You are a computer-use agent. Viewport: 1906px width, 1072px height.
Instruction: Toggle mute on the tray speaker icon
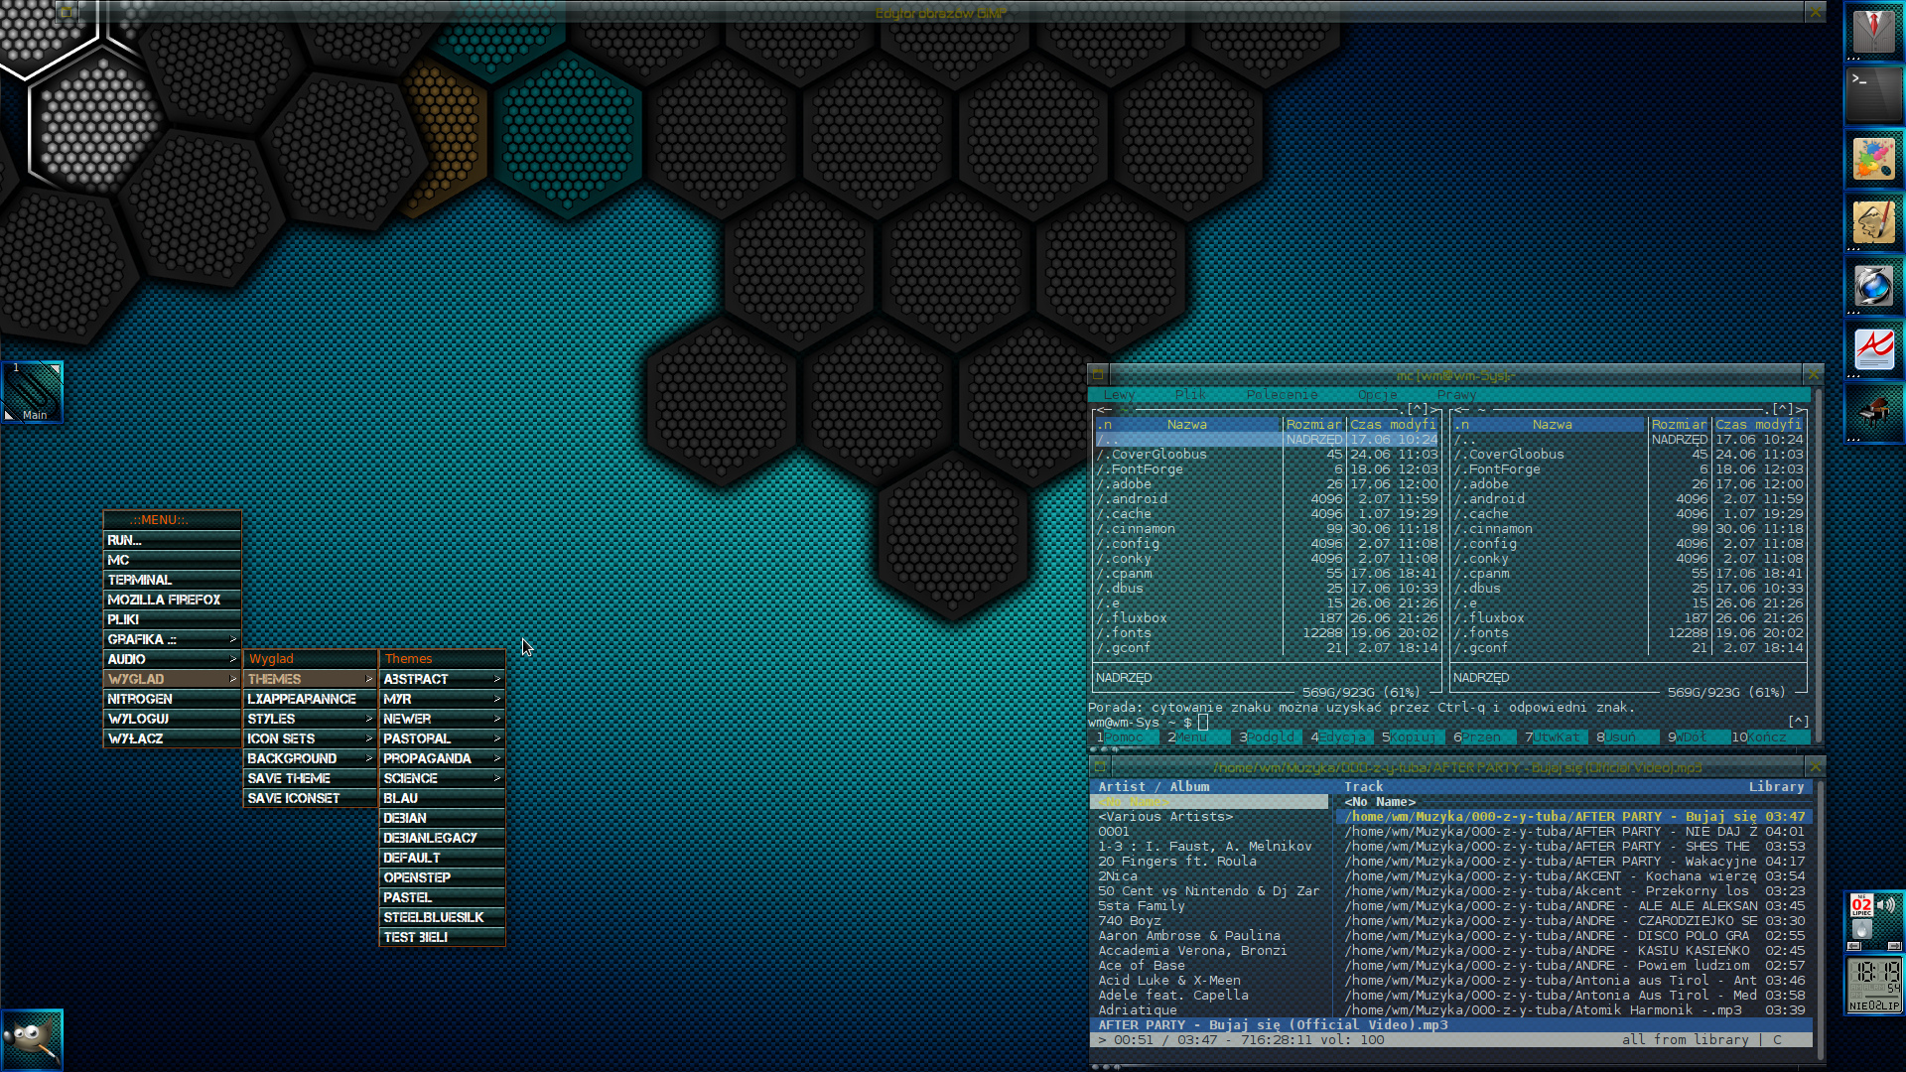coord(1887,905)
